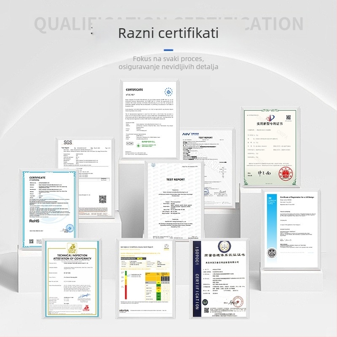Viewport: 337px width, 337px height.
Task: Click the red national emblem seal on the patent
Action: 286,174
